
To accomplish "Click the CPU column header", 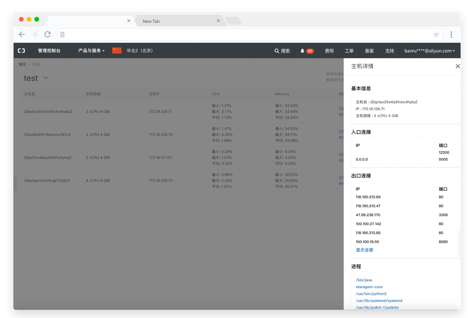I will click(216, 94).
